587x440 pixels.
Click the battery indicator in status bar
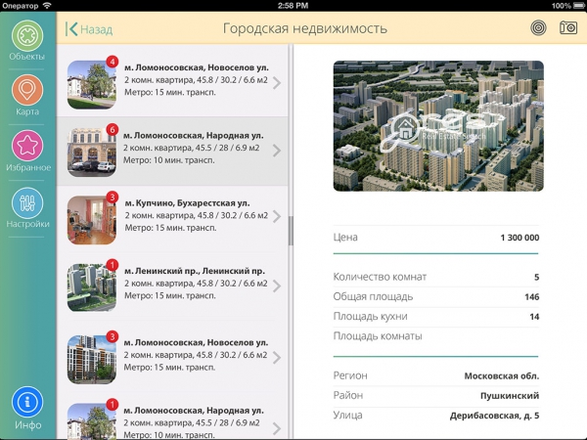578,6
